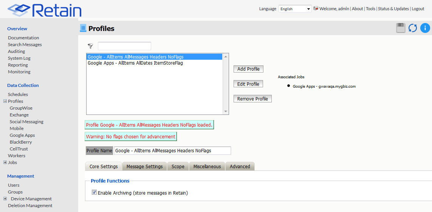Switch to the Message Settings tab
Image resolution: width=432 pixels, height=212 pixels.
[144, 166]
